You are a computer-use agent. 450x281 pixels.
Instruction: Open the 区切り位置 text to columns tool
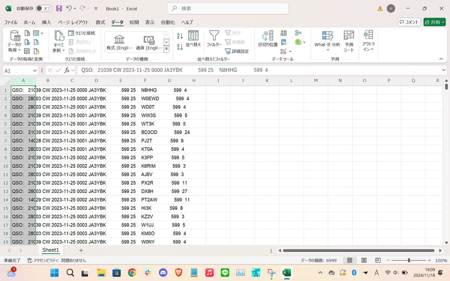point(268,40)
